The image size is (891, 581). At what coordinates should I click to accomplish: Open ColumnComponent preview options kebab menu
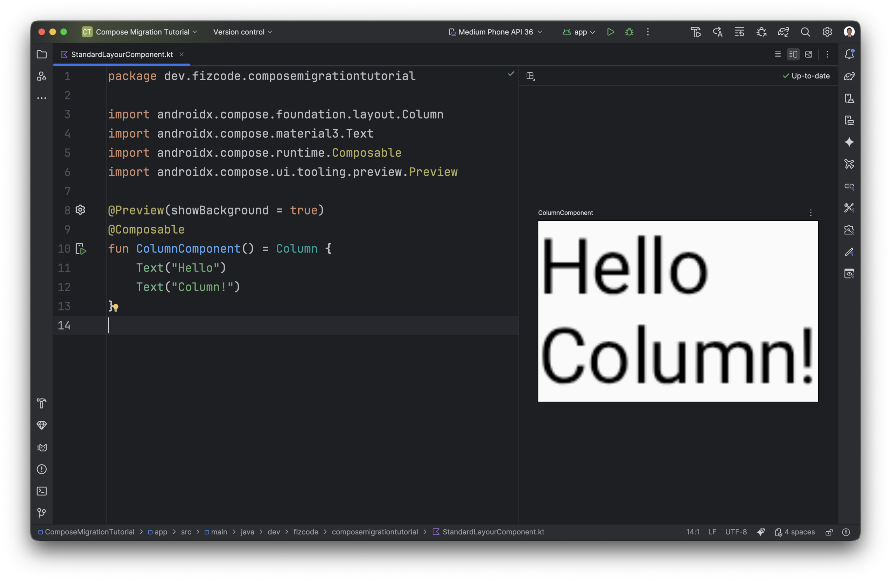click(x=811, y=212)
